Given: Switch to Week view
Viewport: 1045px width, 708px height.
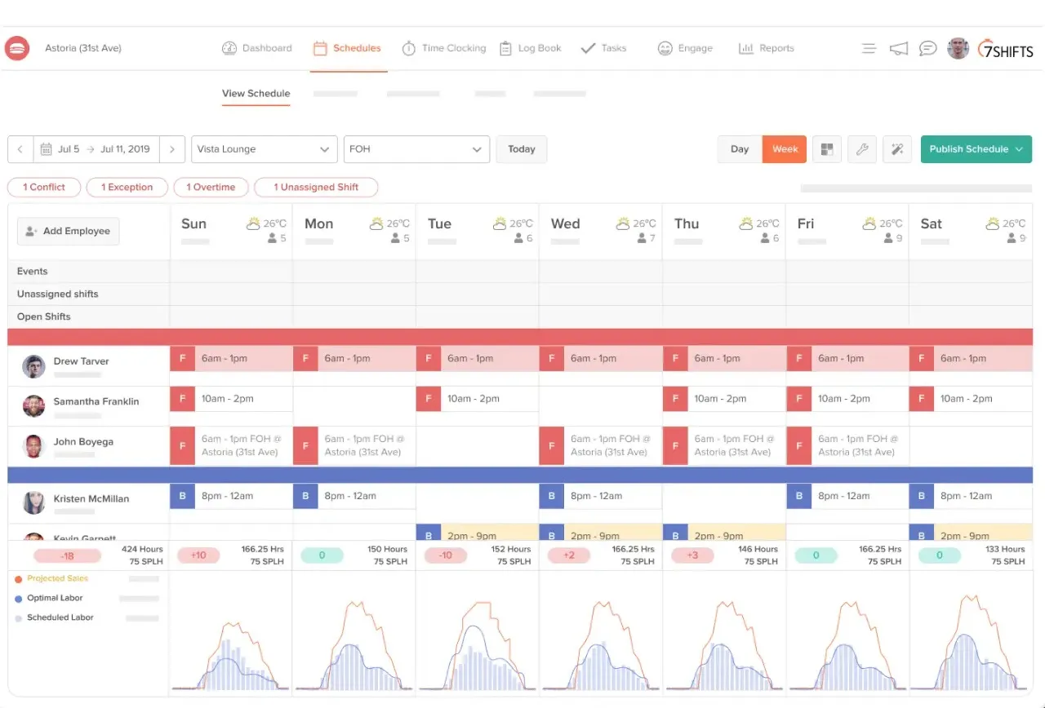Looking at the screenshot, I should click(x=785, y=149).
